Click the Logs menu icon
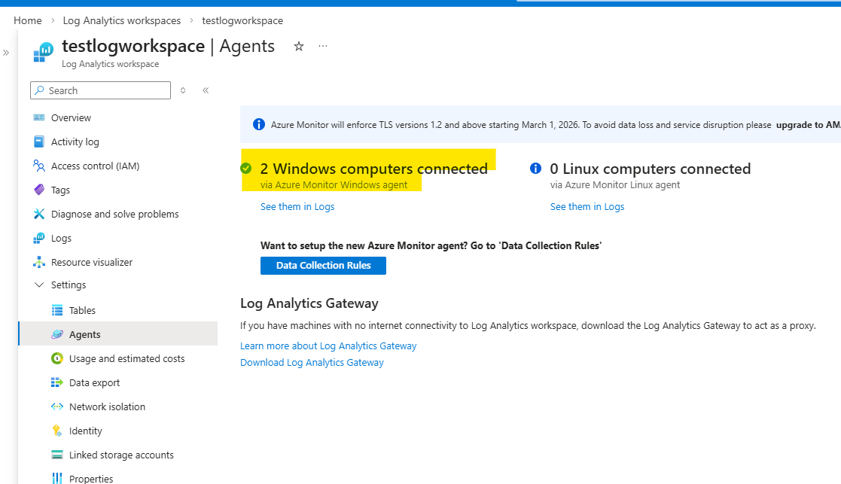 click(38, 238)
